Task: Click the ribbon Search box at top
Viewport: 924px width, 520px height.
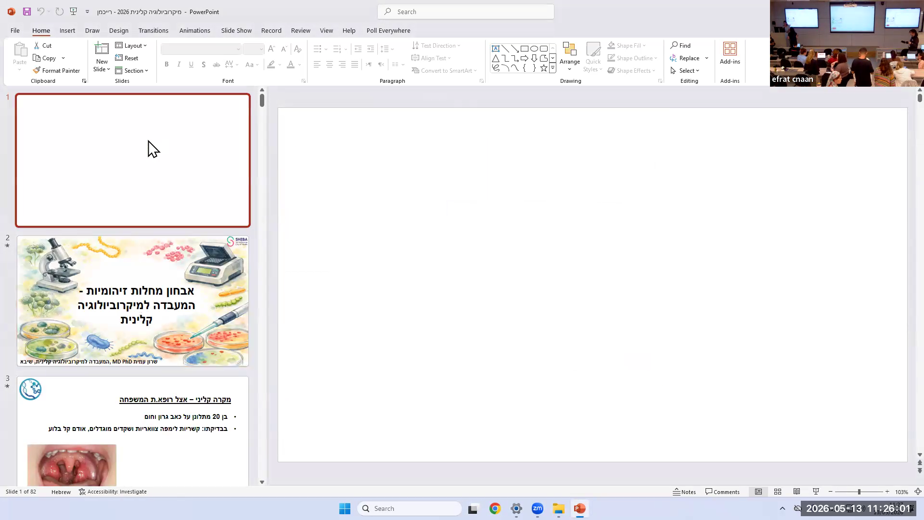Action: point(466,12)
